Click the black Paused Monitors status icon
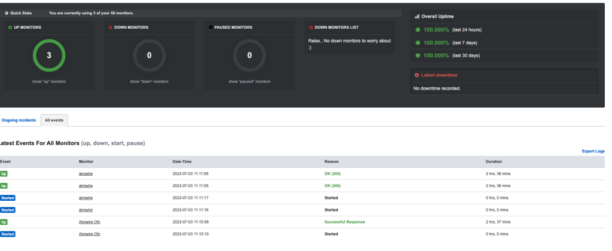Screen dimensions: 612x251 [211, 27]
